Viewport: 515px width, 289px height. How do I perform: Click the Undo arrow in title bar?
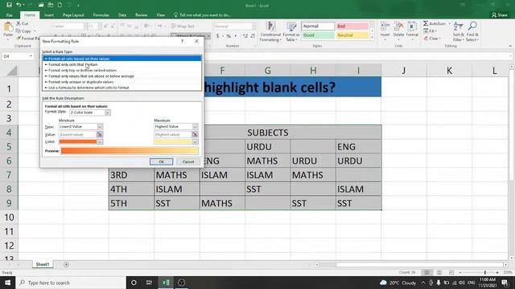[19, 5]
